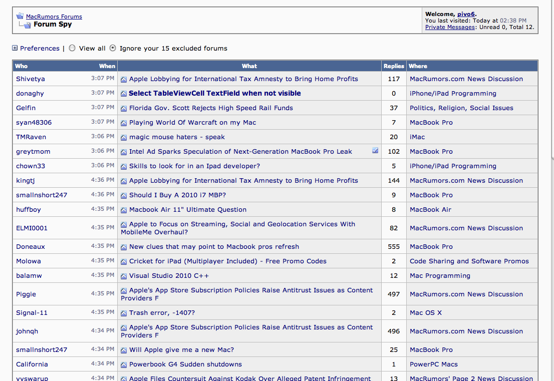Open user profile donaghy
554x381 pixels.
coord(30,94)
